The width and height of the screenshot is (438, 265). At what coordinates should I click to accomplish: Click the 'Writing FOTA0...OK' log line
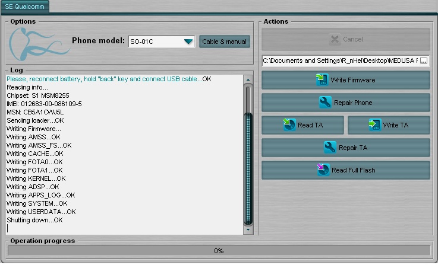tap(34, 162)
